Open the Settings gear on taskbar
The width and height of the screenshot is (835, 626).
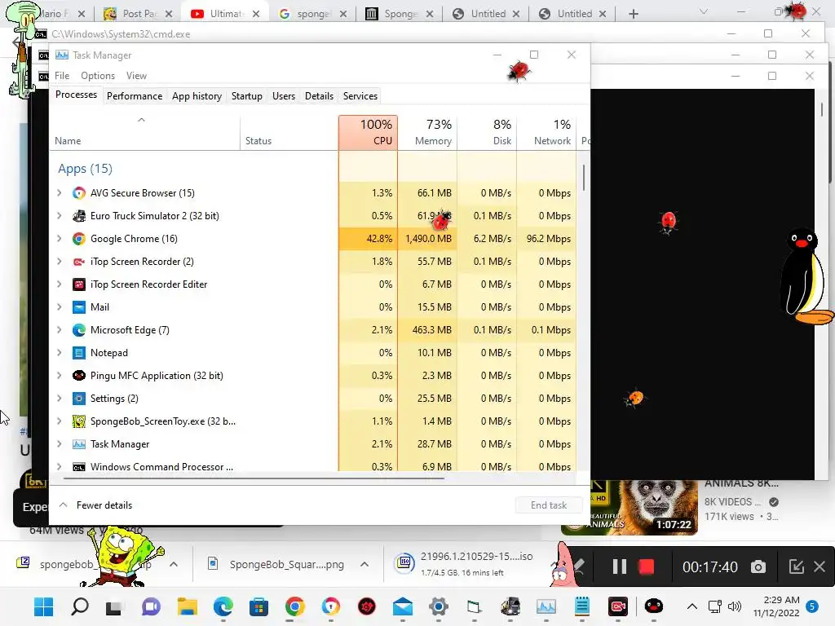coord(438,606)
